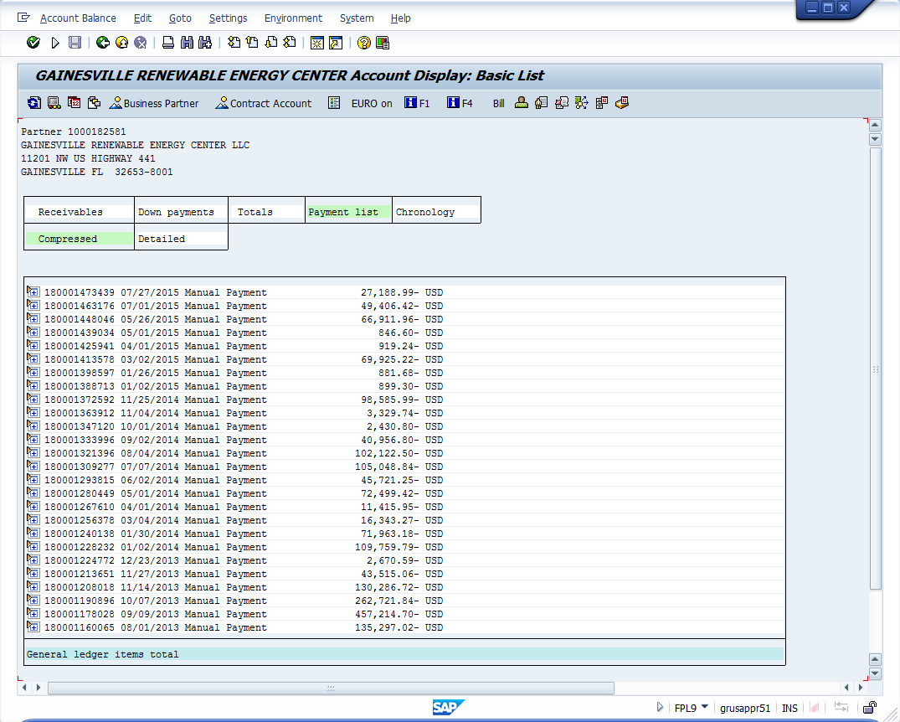Click the Find binoculars icon
900x722 pixels.
coord(187,43)
